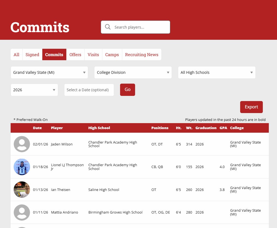The width and height of the screenshot is (277, 228).
Task: Click the search magnifier icon
Action: (108, 27)
